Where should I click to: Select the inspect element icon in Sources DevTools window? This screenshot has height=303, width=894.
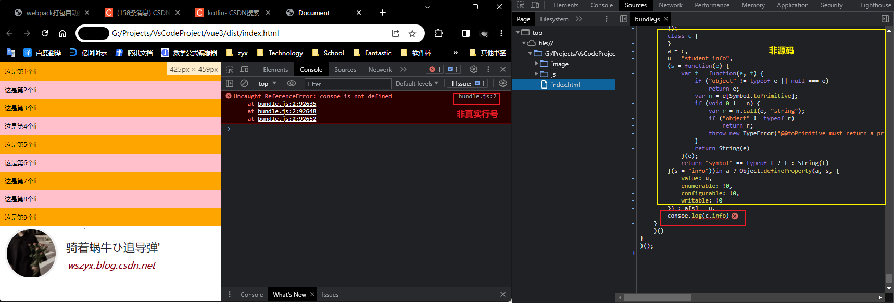pos(520,5)
